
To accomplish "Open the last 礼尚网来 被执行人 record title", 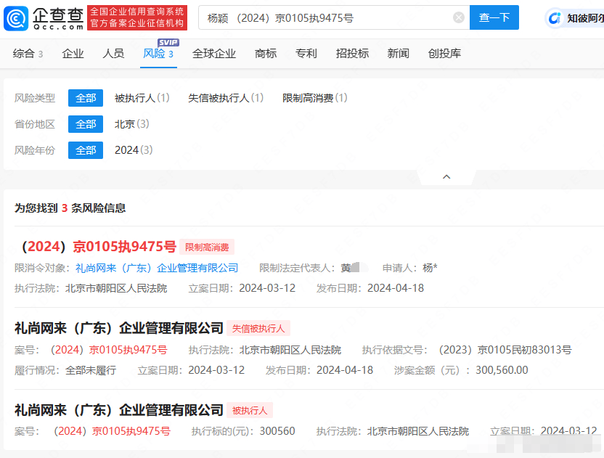I will [x=119, y=410].
